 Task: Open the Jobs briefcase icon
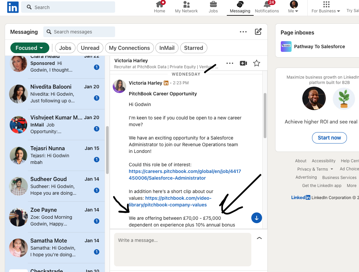213,5
